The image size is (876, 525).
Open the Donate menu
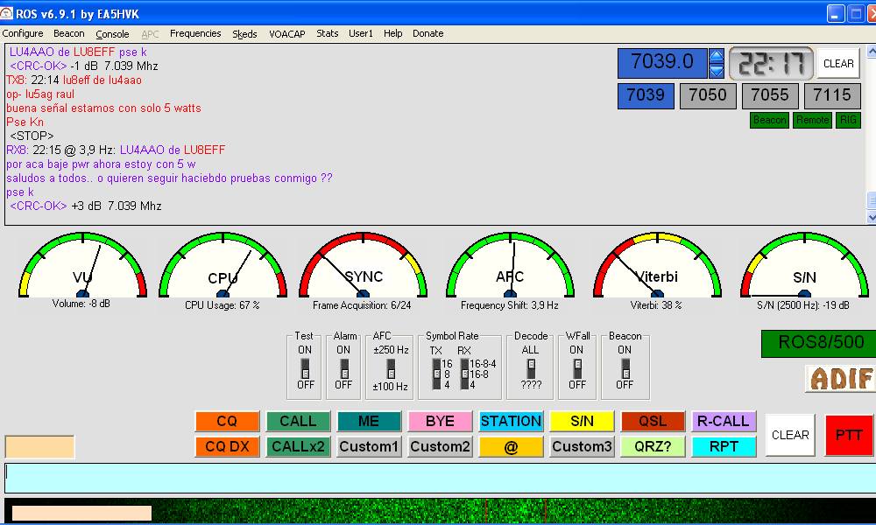(428, 33)
